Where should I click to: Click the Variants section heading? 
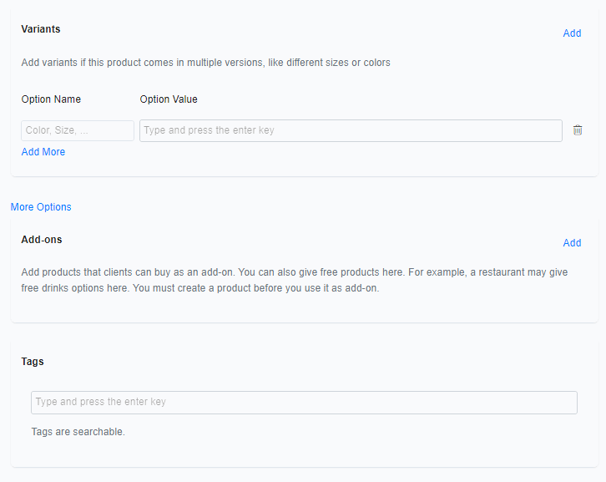tap(41, 29)
